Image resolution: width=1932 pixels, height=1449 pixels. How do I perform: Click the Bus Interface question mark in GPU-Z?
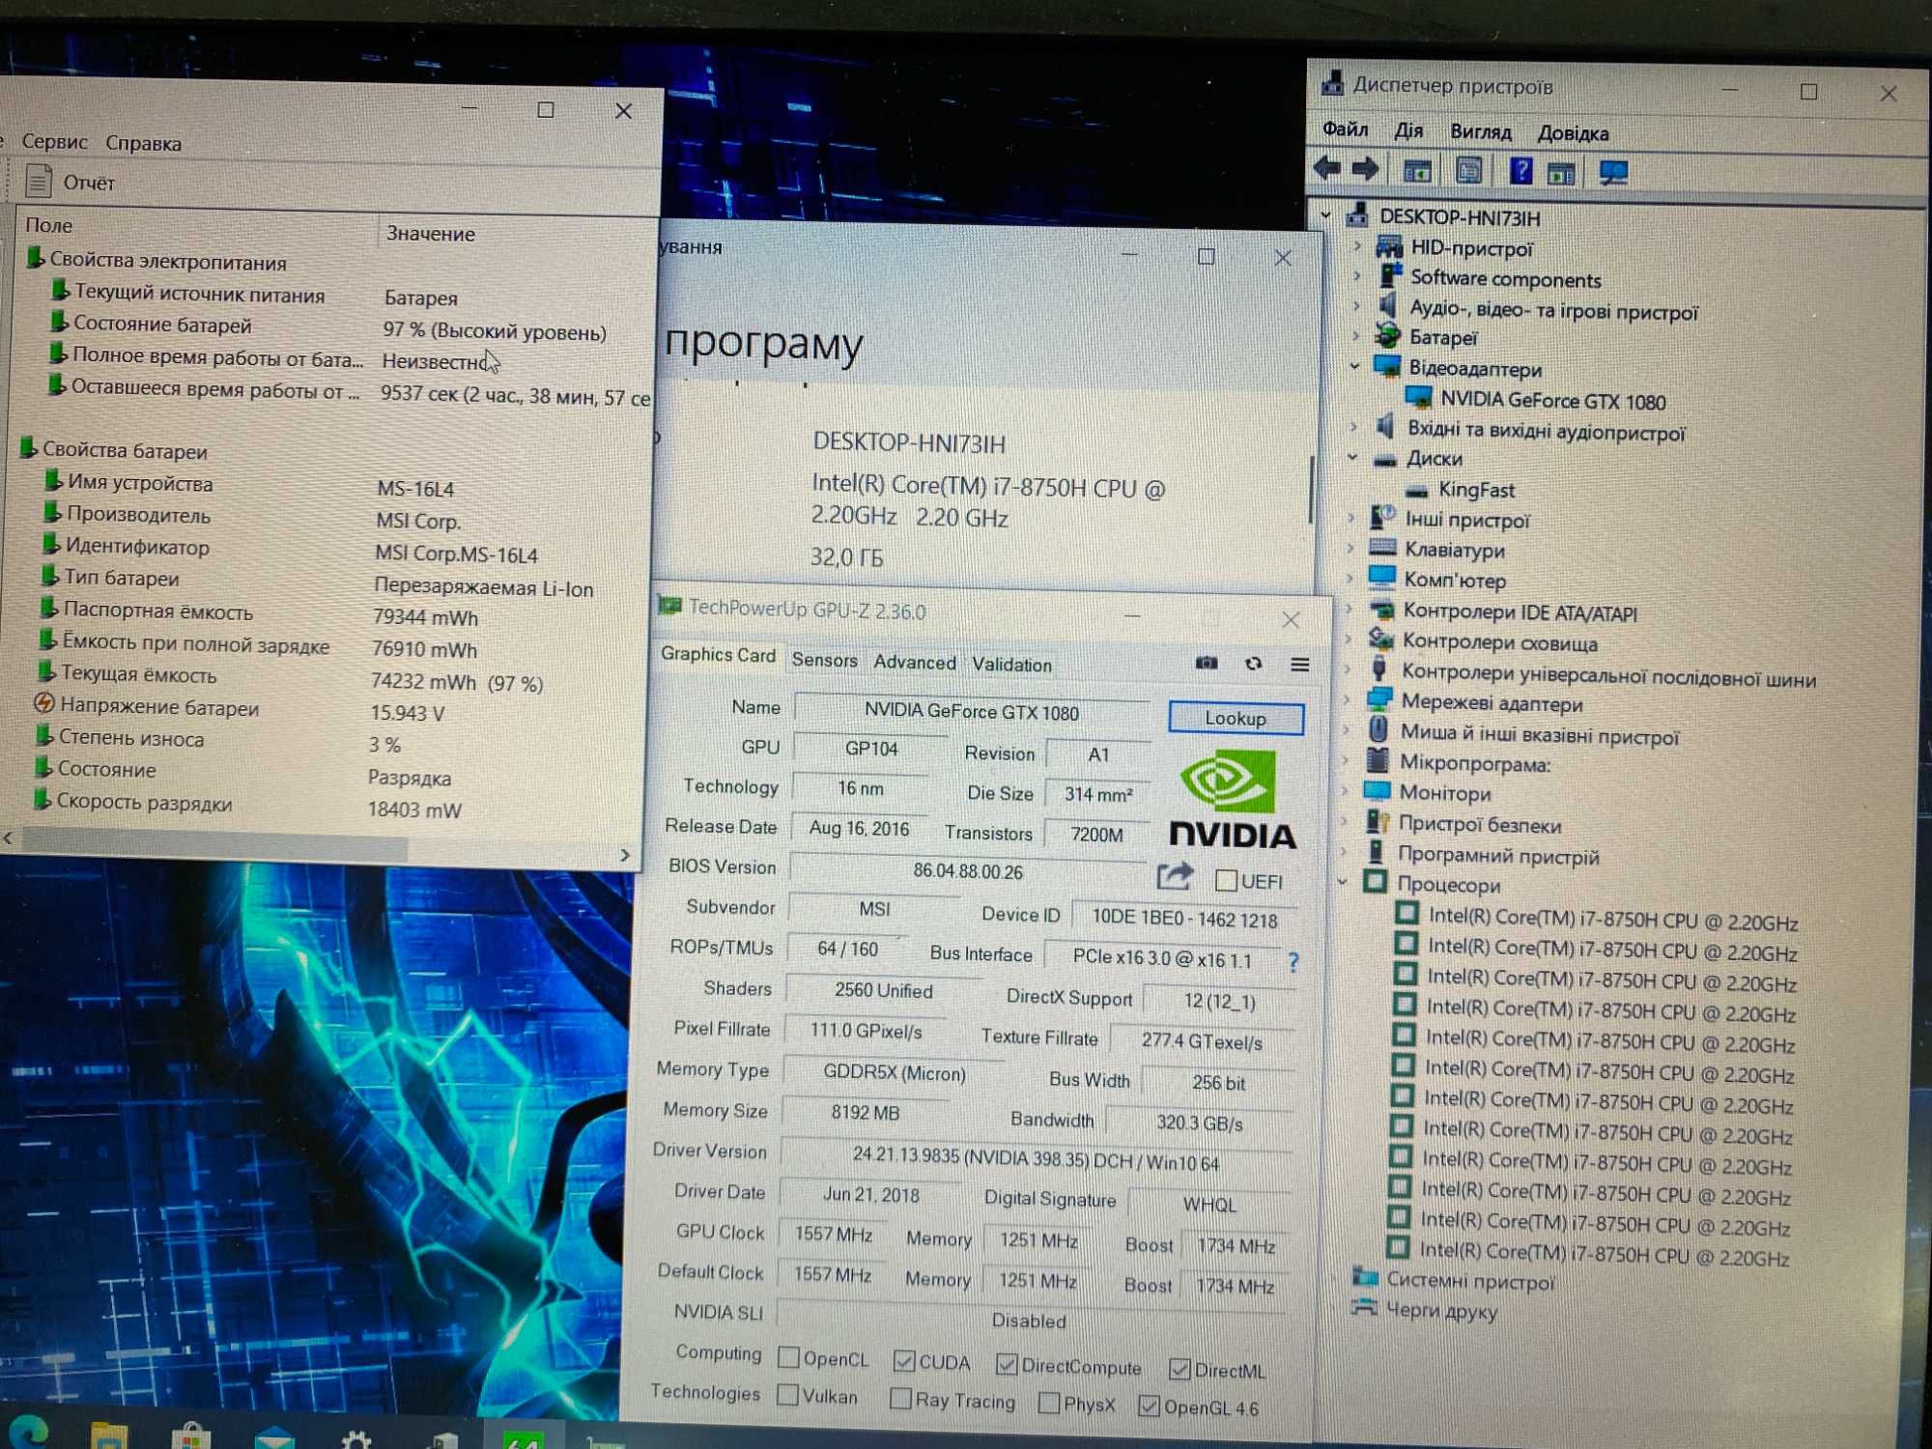tap(1293, 961)
